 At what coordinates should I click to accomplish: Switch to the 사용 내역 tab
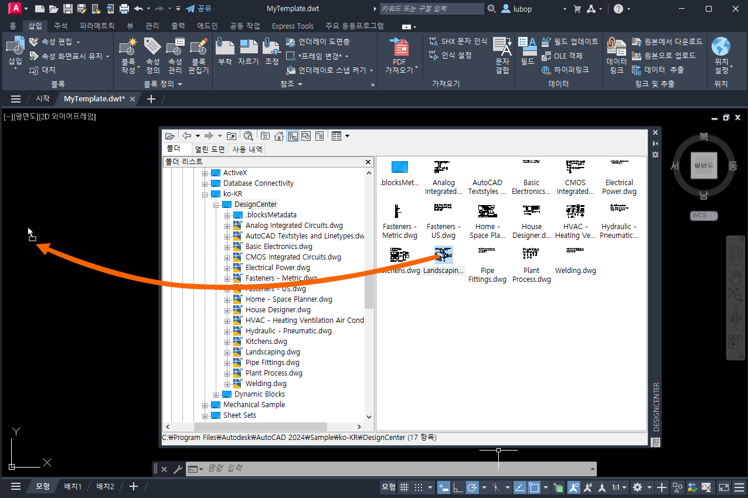tap(247, 149)
